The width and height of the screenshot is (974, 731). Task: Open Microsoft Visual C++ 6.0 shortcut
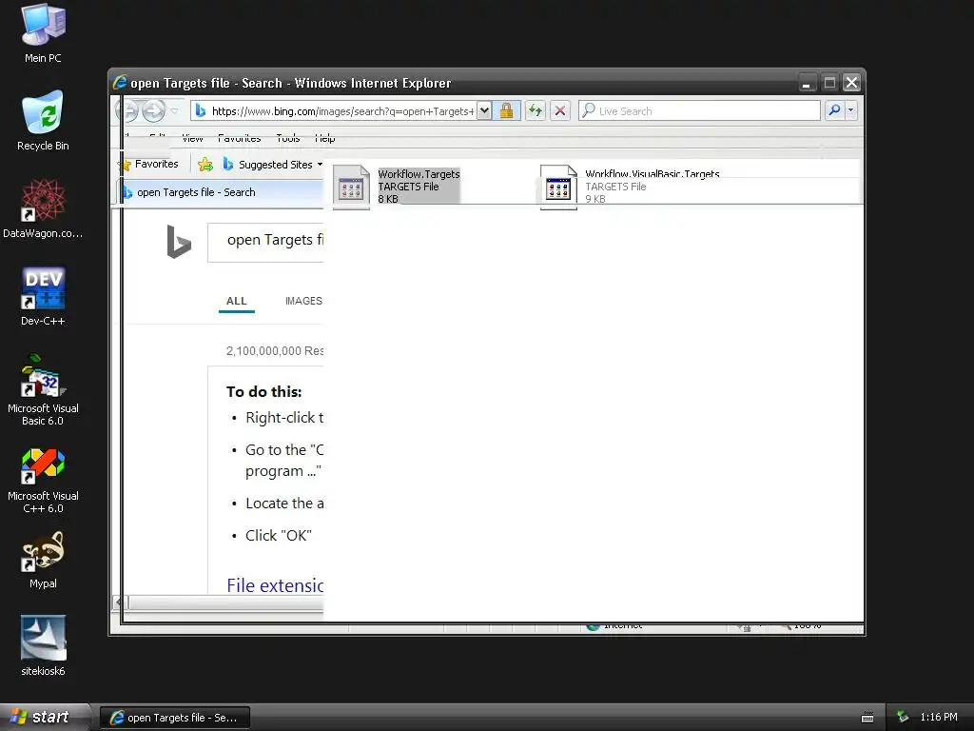click(43, 481)
